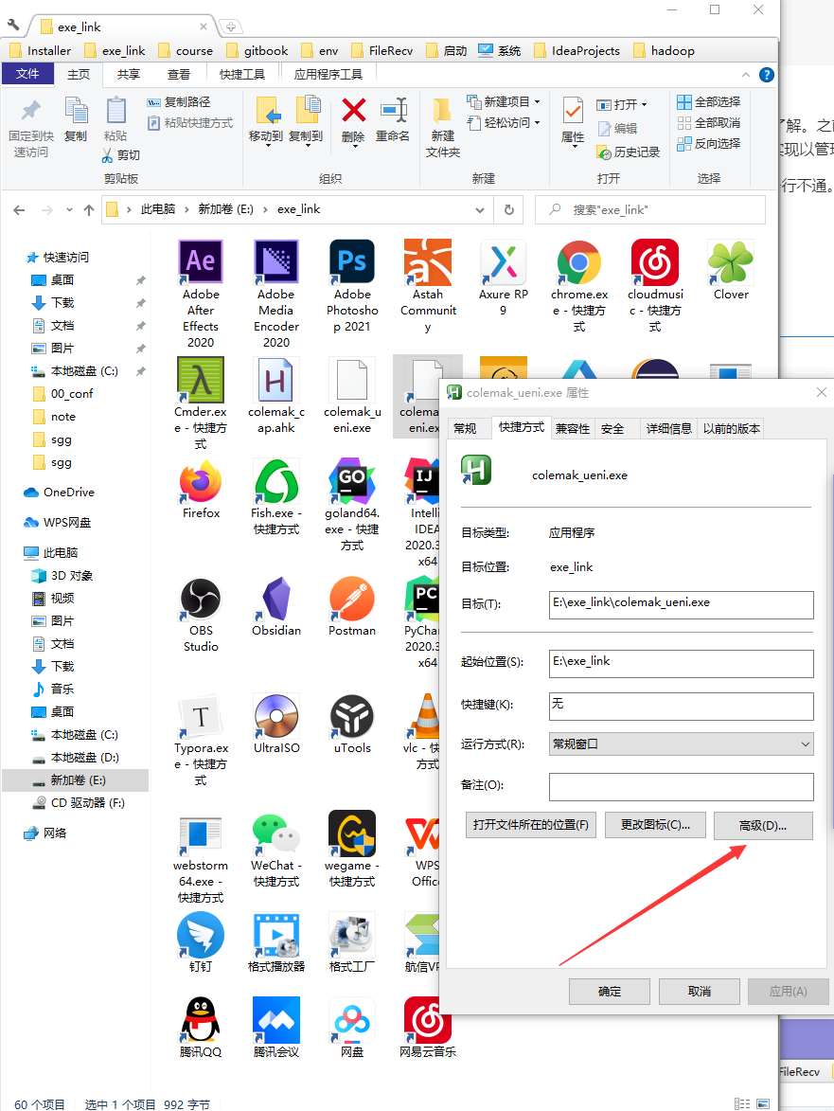The image size is (834, 1111).
Task: Select the WeChat shortcut icon
Action: tap(276, 833)
